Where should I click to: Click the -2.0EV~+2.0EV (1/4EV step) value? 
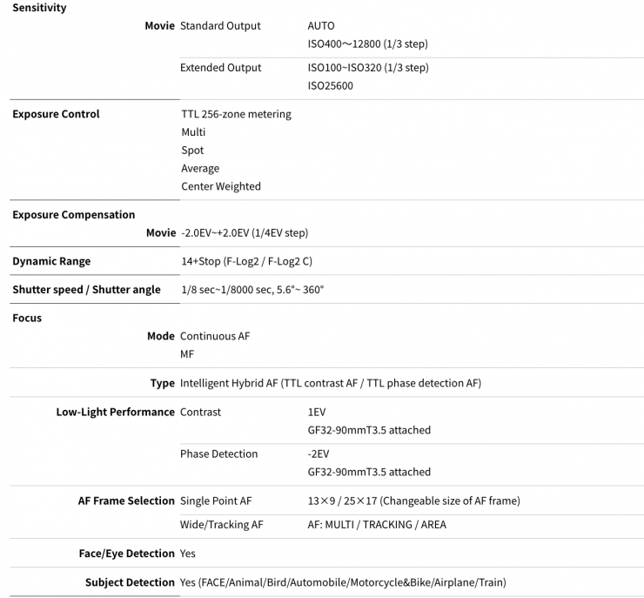(245, 233)
